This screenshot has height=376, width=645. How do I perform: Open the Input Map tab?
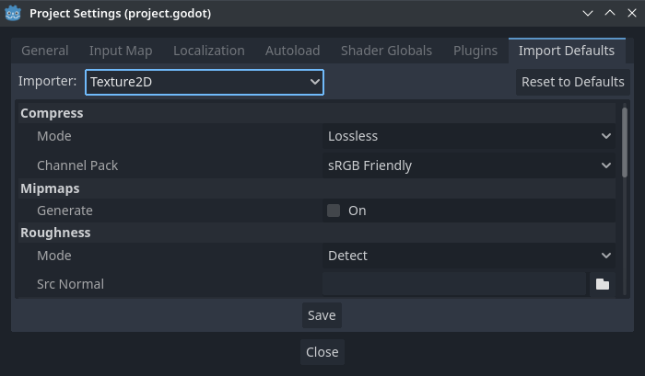pos(121,51)
